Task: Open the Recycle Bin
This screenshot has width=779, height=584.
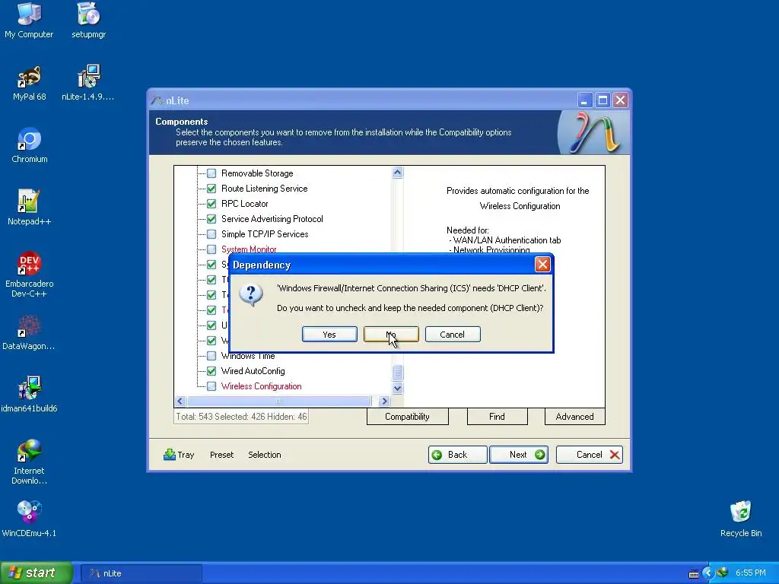Action: coord(741,519)
